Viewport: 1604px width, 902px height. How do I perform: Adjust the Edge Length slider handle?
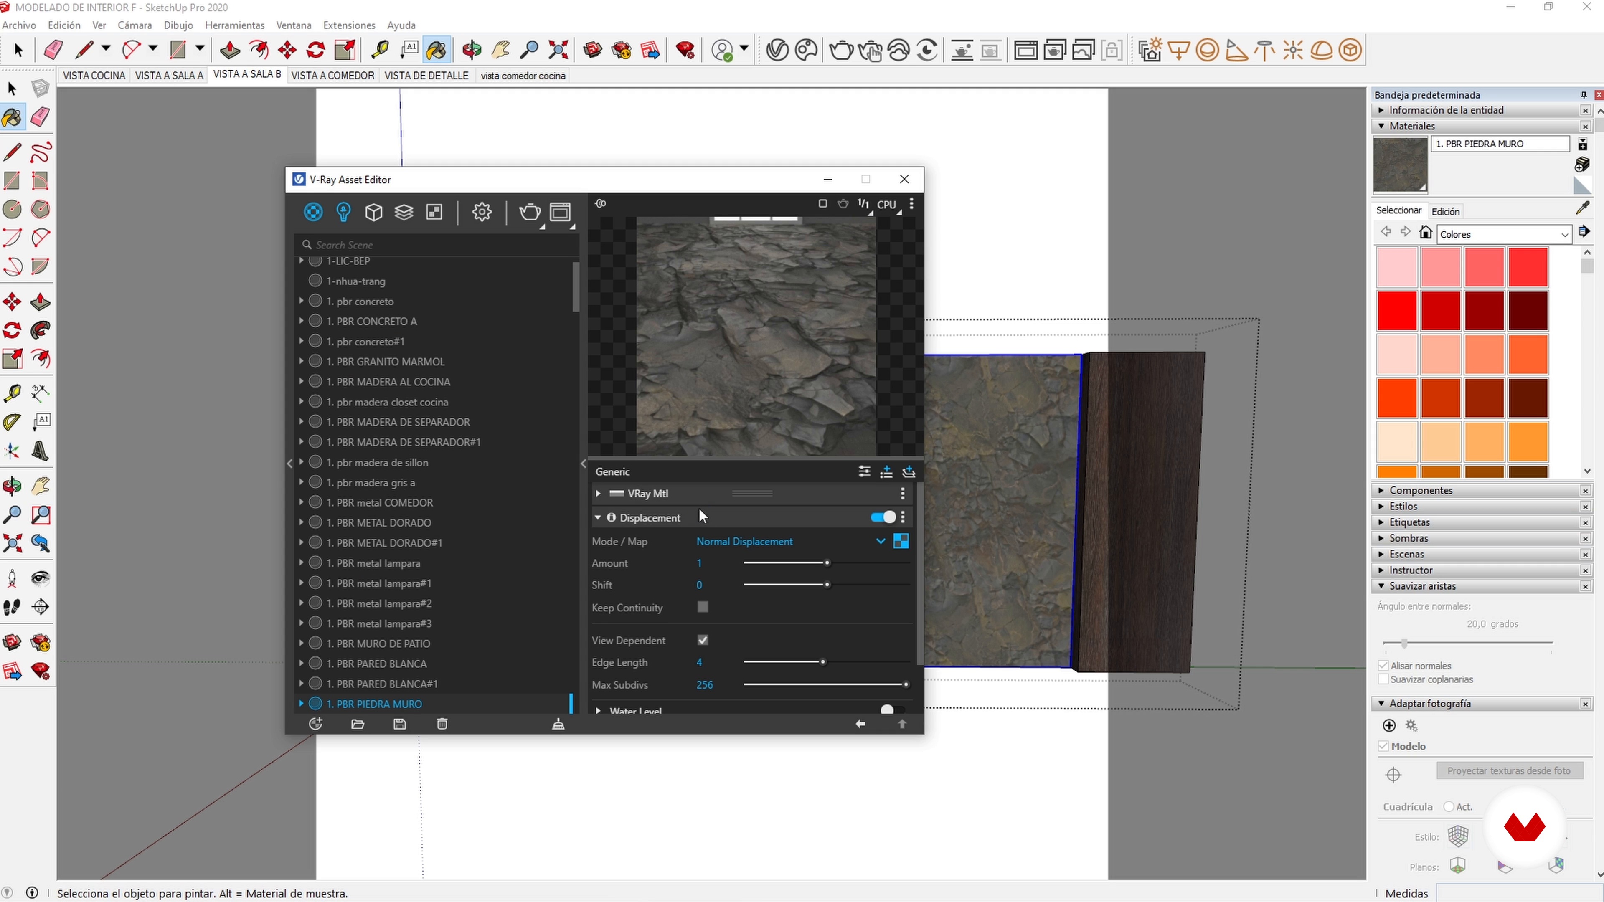pyautogui.click(x=823, y=662)
